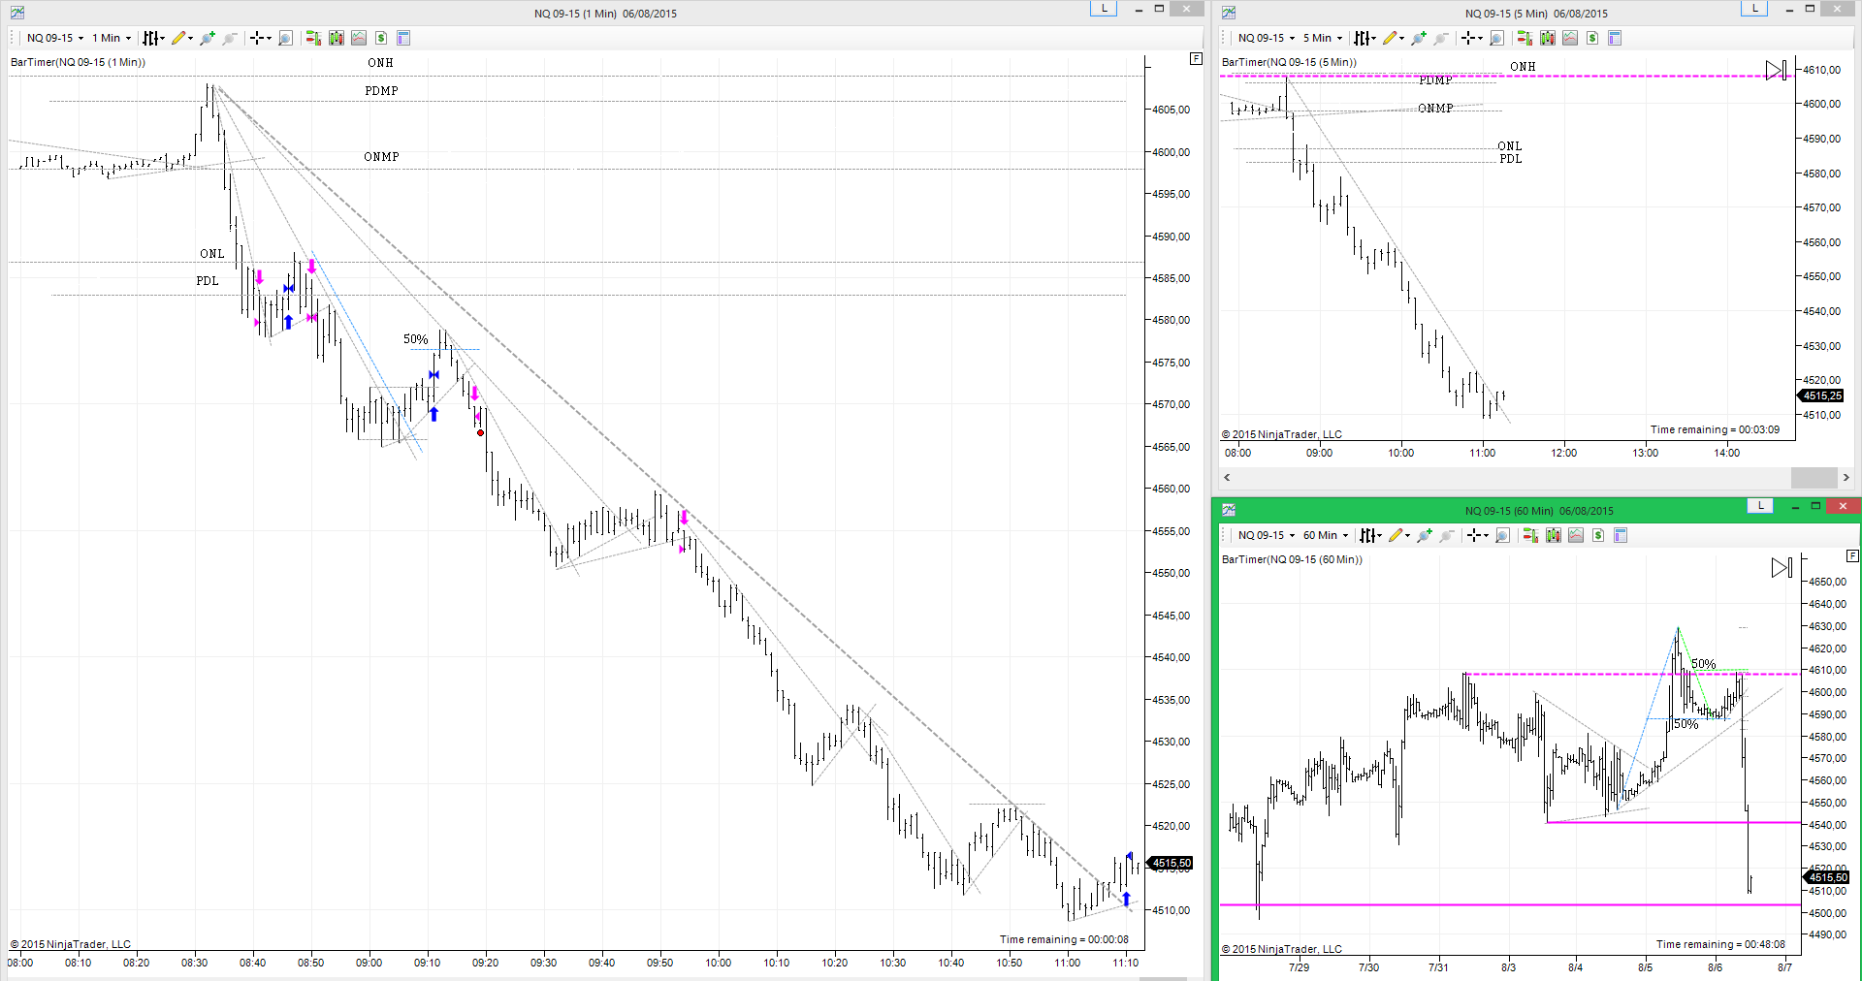1862x981 pixels.
Task: Open crosshair cursor dropdown in the 5 Min chart
Action: [1472, 38]
